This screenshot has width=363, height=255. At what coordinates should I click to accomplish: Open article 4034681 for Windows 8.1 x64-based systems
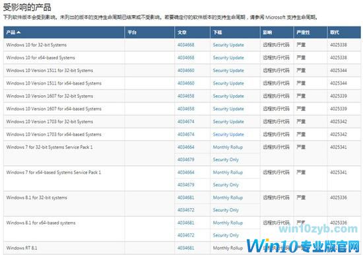point(185,223)
